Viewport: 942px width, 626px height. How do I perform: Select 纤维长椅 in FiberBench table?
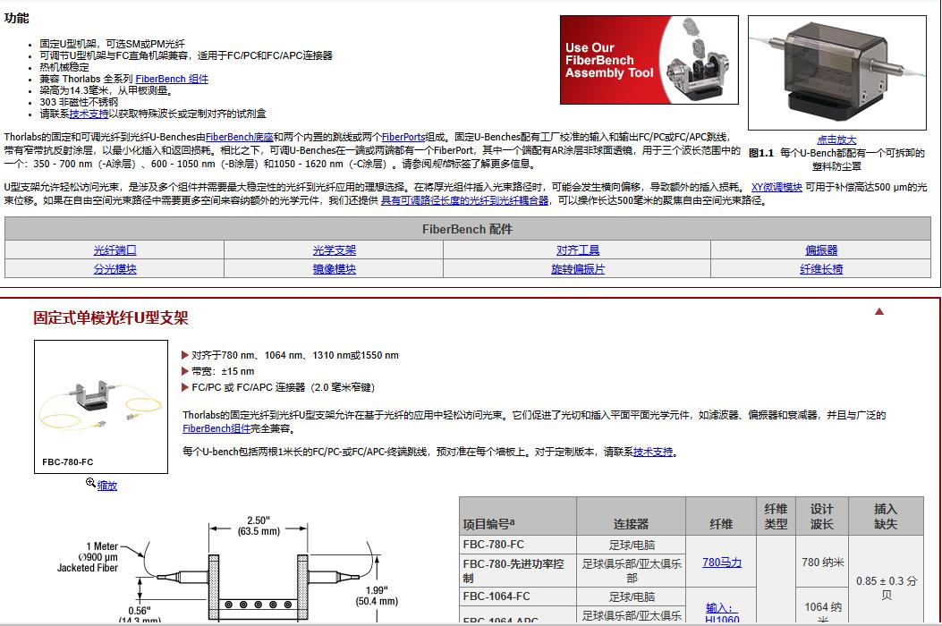point(821,268)
